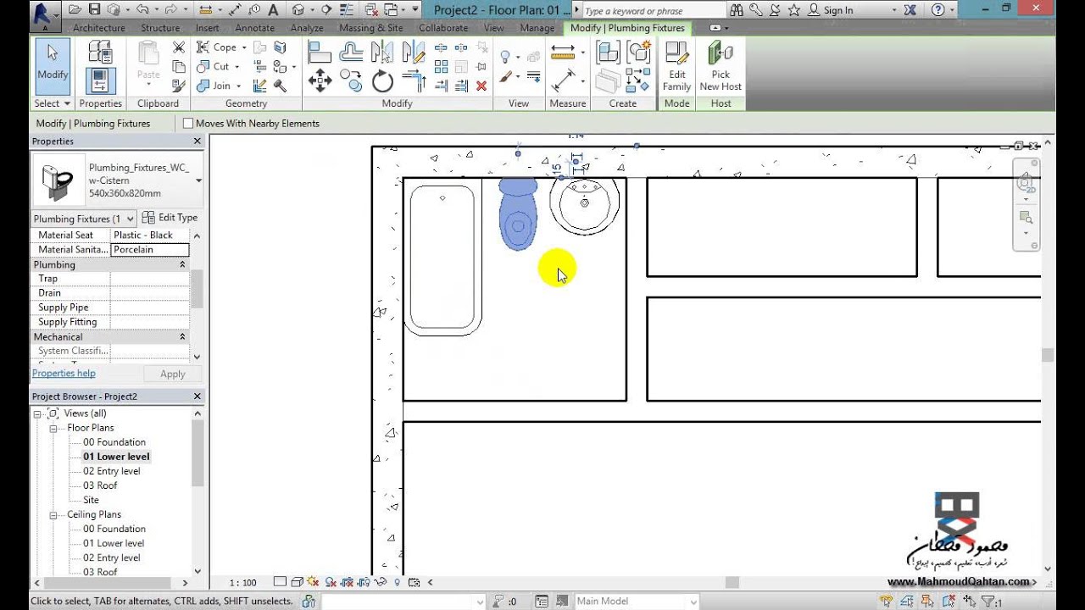Click the Properties help link

coord(64,374)
